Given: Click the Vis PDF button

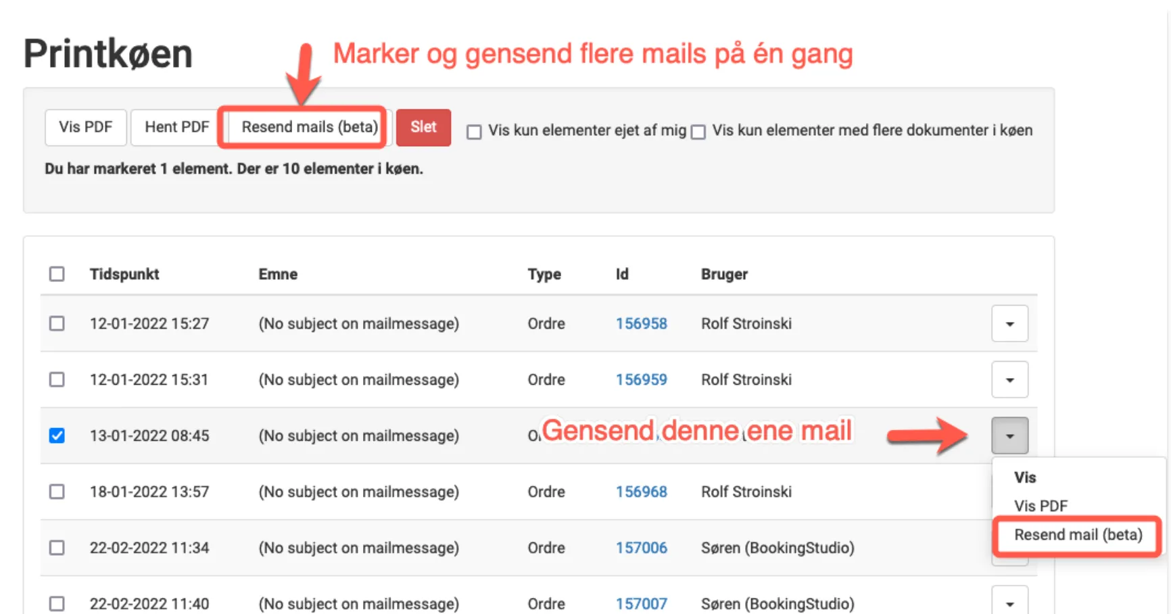Looking at the screenshot, I should pos(85,127).
